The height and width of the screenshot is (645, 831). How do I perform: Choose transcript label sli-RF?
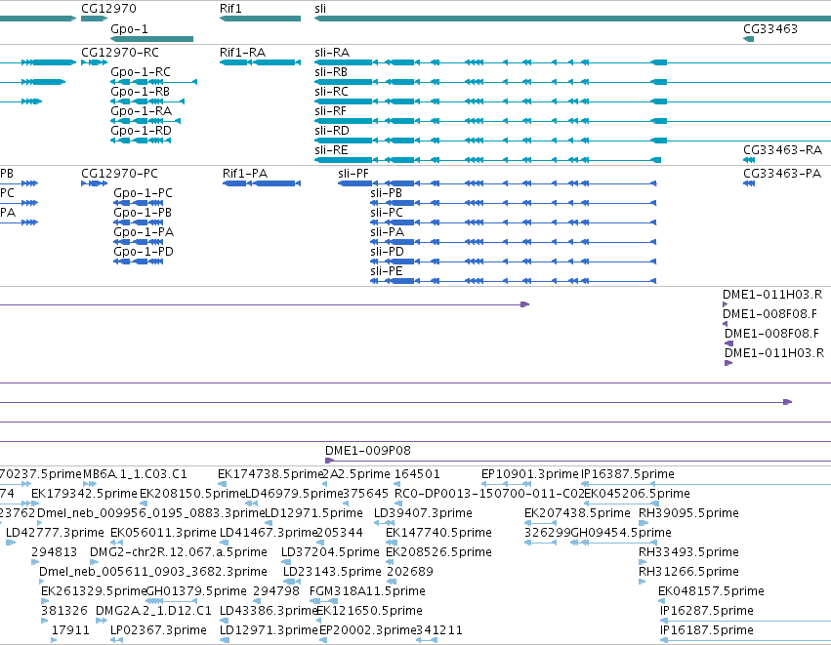(x=330, y=111)
